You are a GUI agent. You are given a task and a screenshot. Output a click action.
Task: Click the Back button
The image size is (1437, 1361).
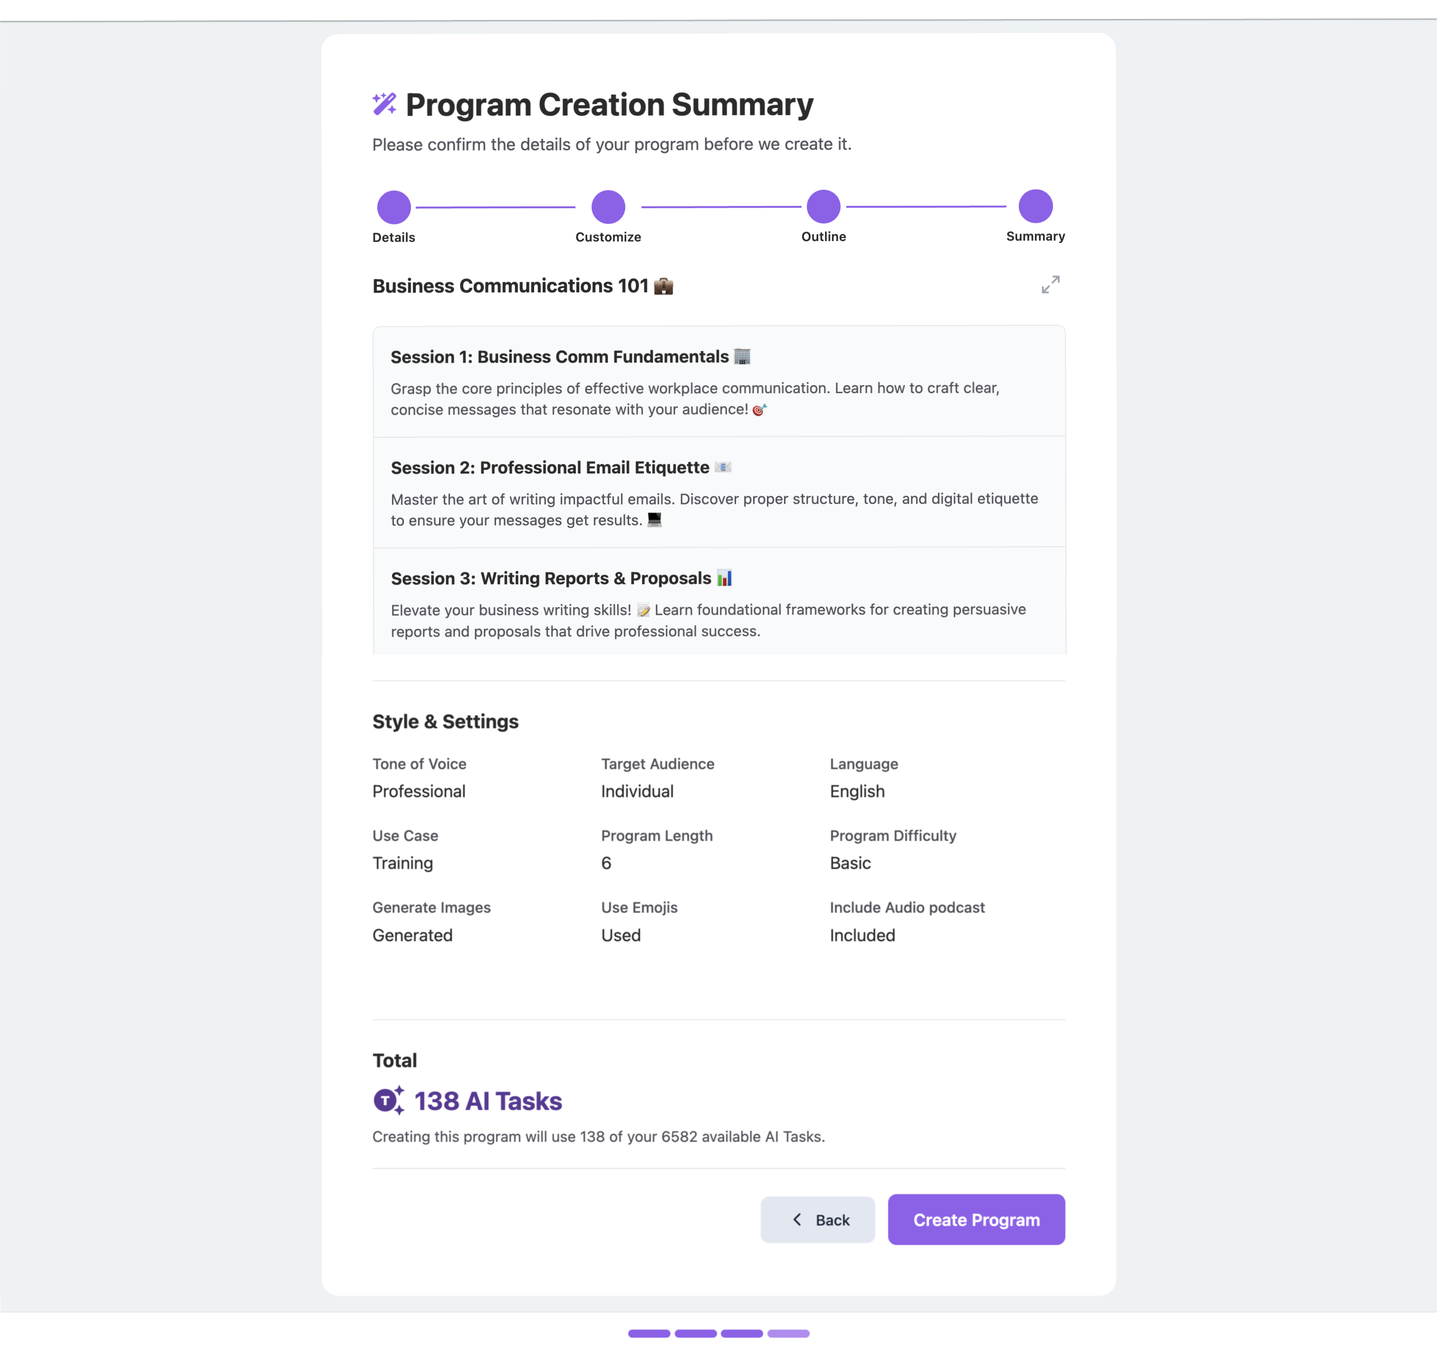tap(818, 1219)
